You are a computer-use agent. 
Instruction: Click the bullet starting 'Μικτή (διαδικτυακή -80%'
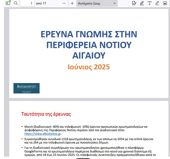86,130
